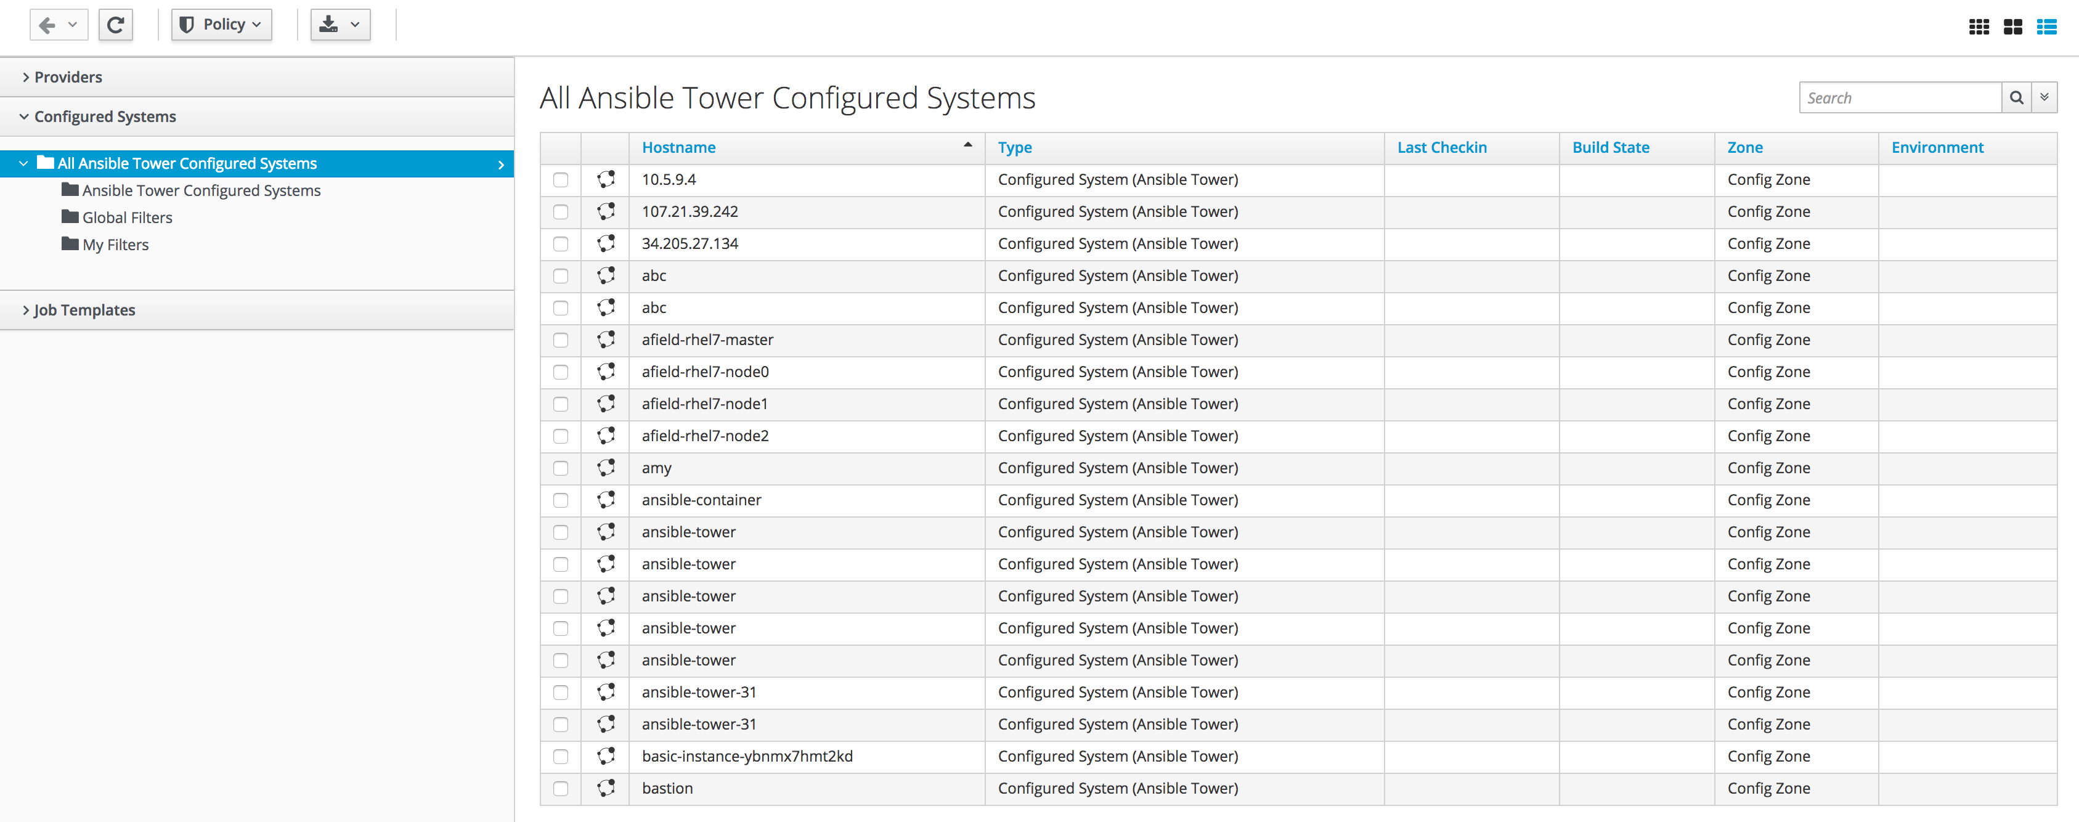Click the system icon for 107.21.39.242
This screenshot has width=2079, height=822.
[x=605, y=211]
